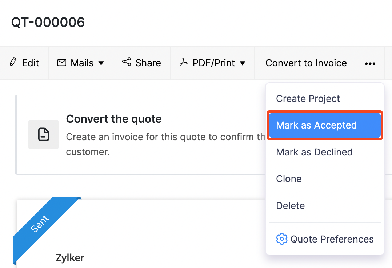392x268 pixels.
Task: Click the PDF/Print Acrobat icon
Action: [x=184, y=62]
